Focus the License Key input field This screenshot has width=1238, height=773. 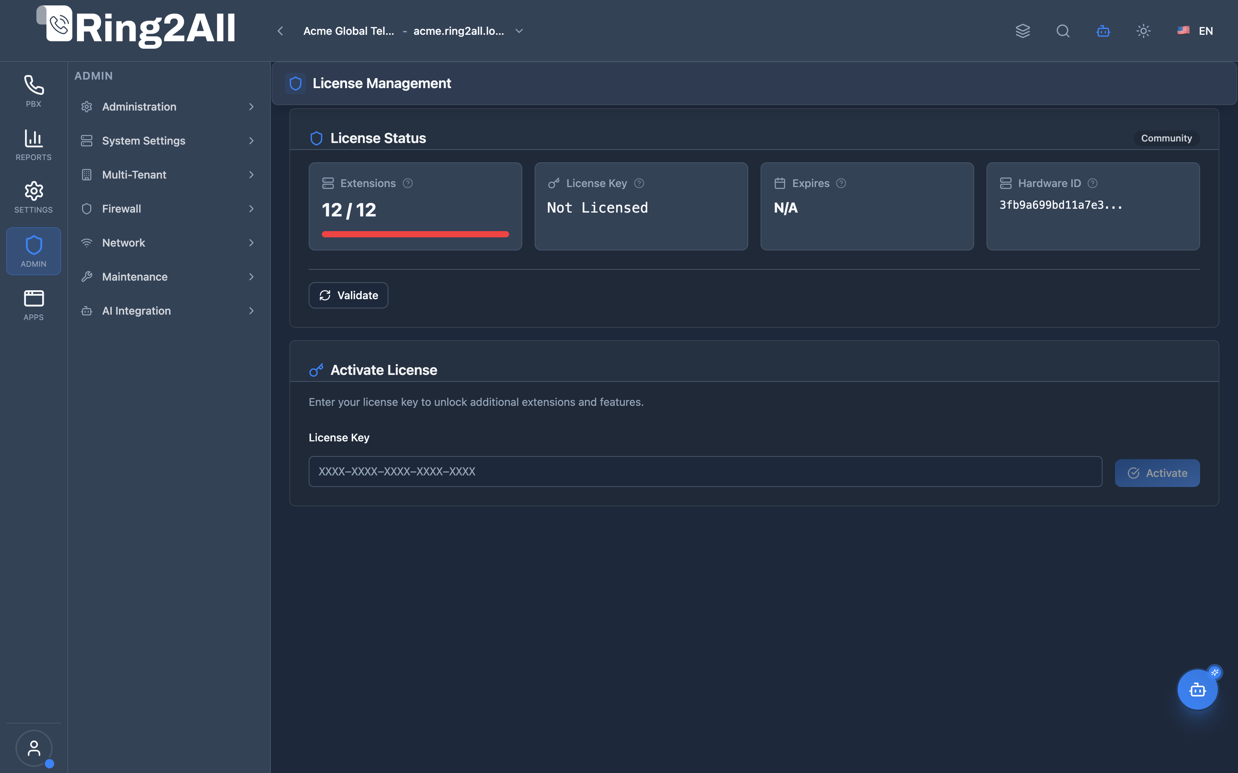click(x=705, y=472)
